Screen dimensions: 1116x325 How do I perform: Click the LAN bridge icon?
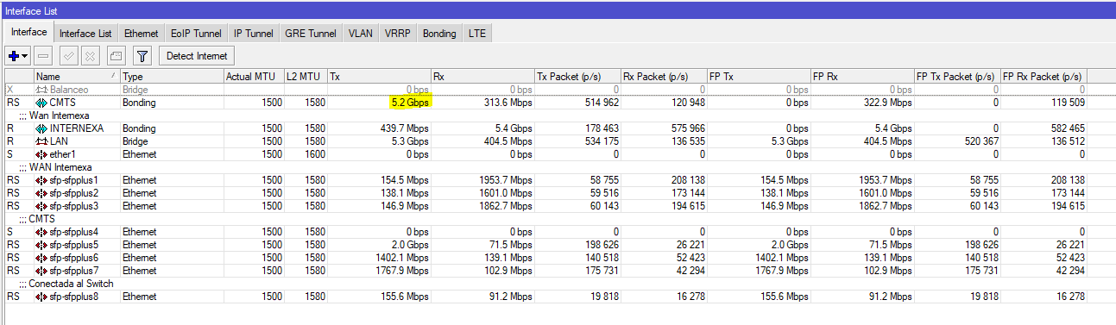click(41, 141)
